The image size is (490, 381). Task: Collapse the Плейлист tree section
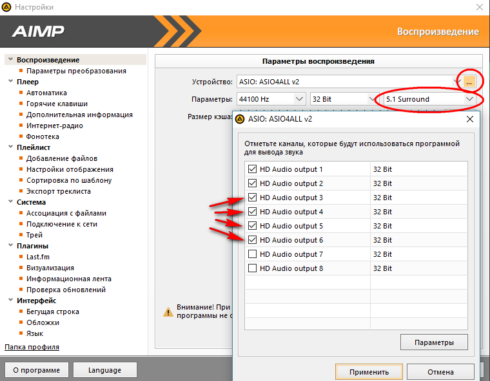[10, 147]
